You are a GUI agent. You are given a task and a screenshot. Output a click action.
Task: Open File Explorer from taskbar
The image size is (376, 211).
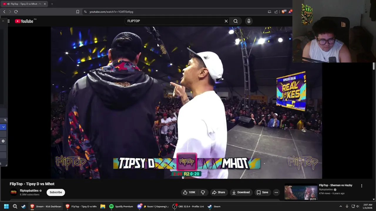[x=103, y=206]
